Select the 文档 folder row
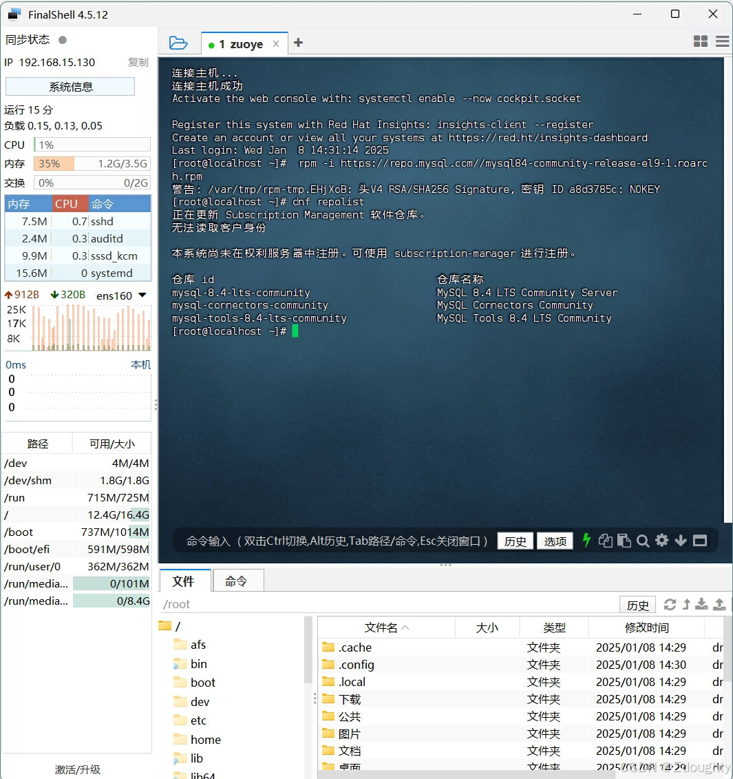This screenshot has height=779, width=733. pyautogui.click(x=522, y=751)
